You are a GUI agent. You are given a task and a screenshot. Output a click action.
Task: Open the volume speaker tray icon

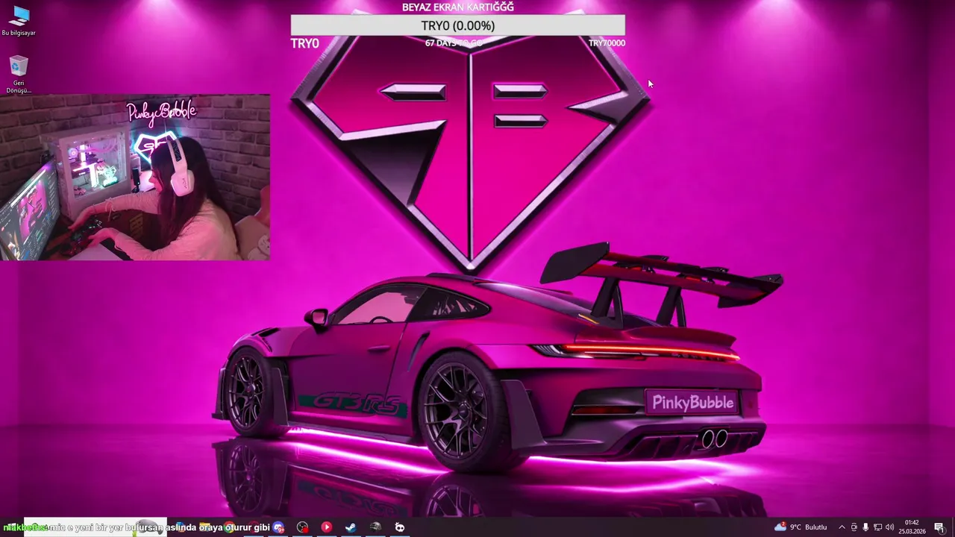(889, 527)
